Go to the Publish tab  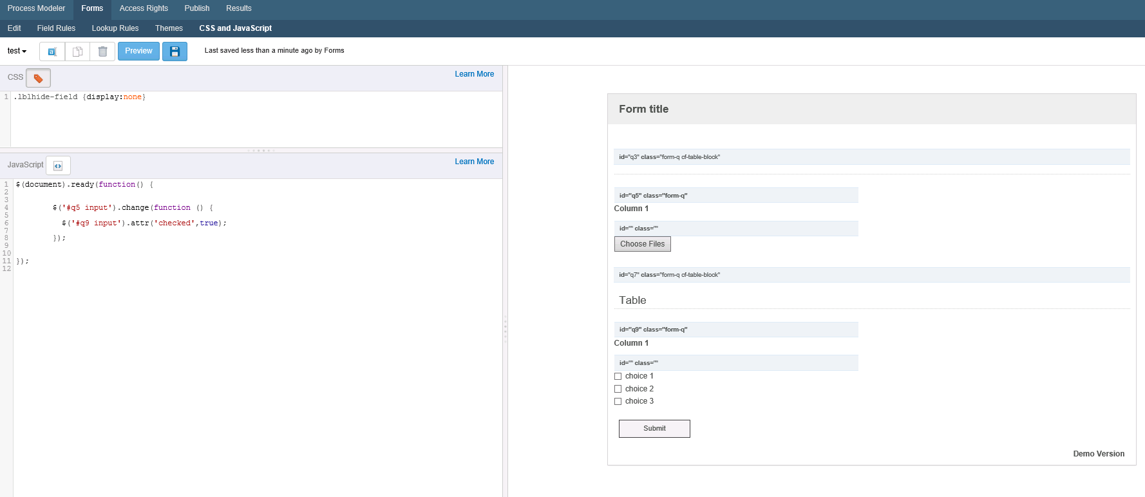[x=197, y=8]
